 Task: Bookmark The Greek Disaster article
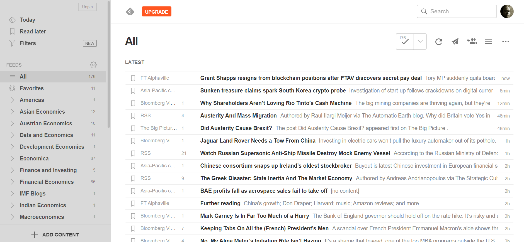point(133,179)
